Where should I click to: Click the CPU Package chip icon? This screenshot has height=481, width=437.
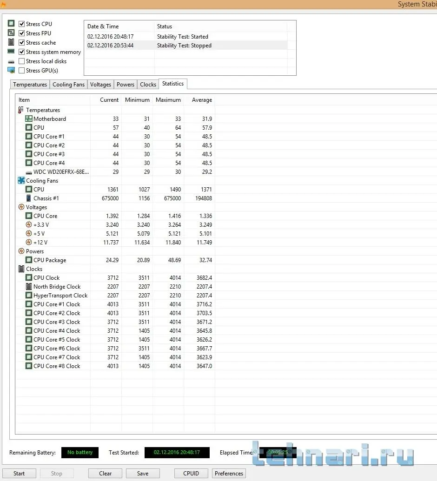pos(28,260)
